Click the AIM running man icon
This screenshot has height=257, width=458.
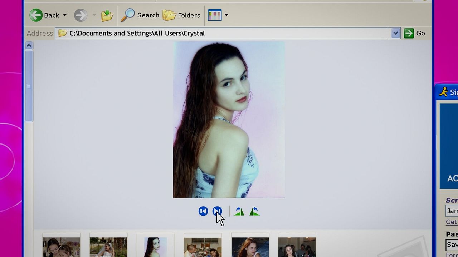pyautogui.click(x=443, y=92)
